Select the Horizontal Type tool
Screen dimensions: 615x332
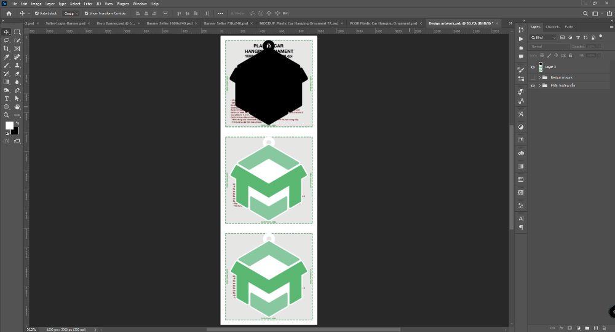pos(7,98)
